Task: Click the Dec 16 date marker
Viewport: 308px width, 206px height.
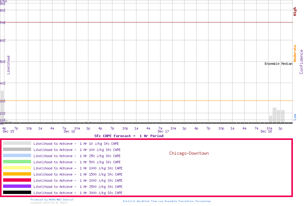Action: click(69, 132)
